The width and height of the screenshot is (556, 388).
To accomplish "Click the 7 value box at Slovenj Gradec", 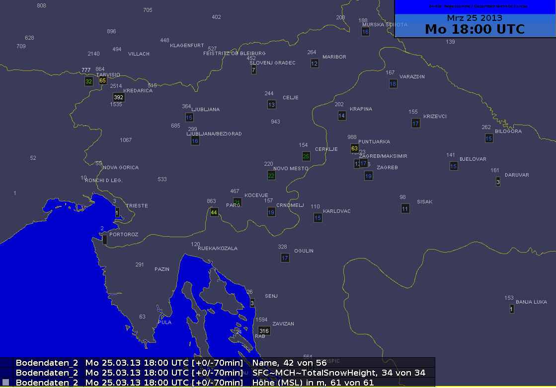I will 253,70.
